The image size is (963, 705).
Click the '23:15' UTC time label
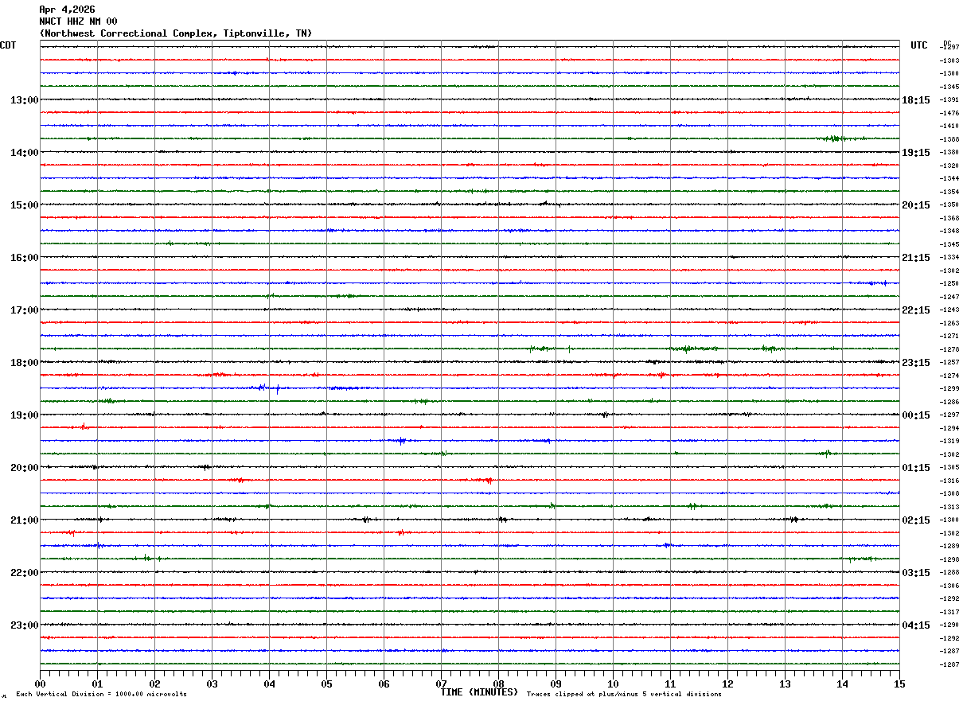tap(916, 363)
